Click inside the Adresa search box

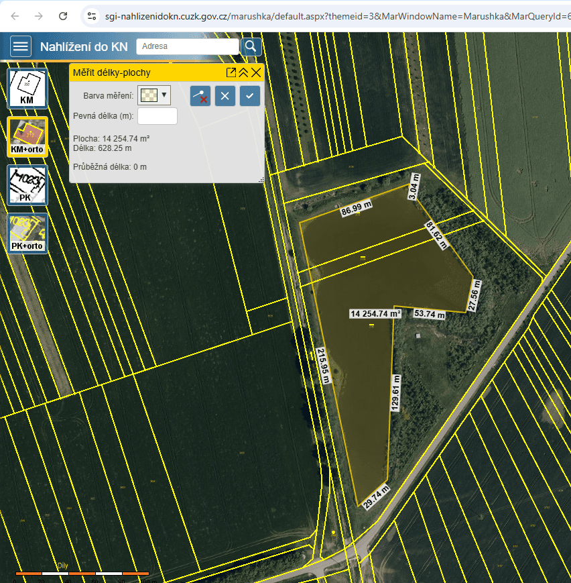click(186, 46)
